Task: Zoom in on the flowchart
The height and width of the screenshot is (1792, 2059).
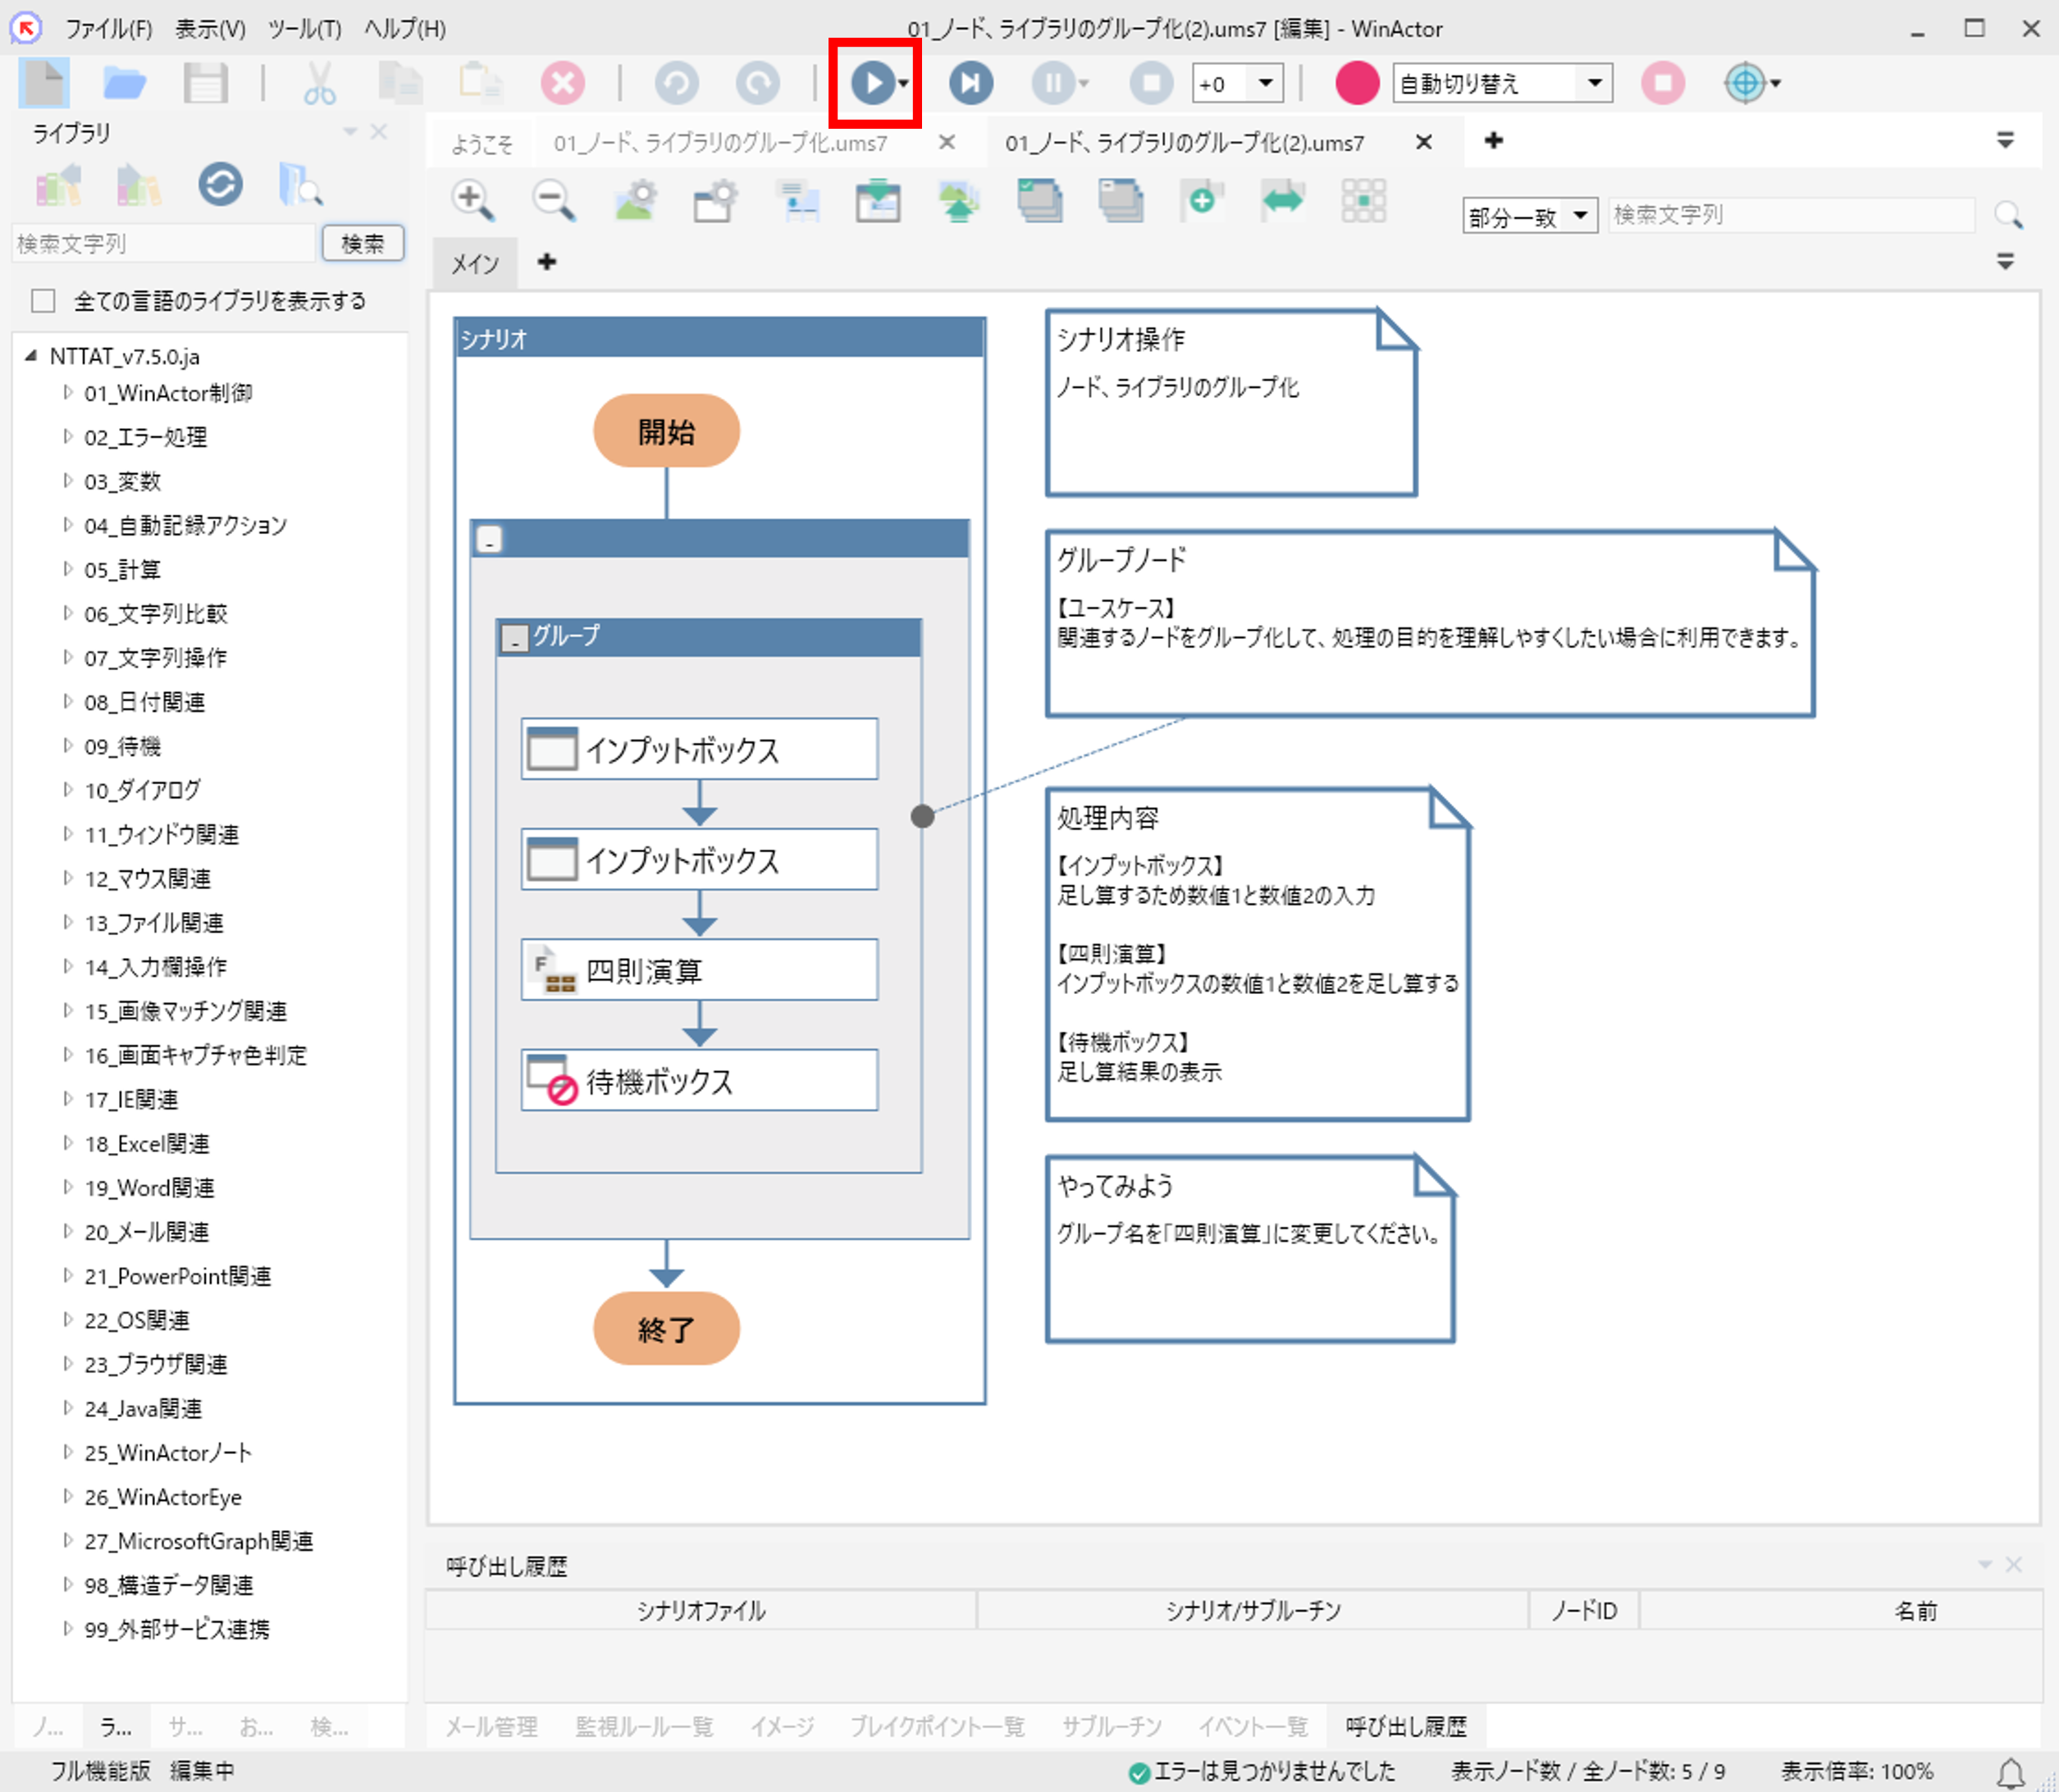Action: tap(473, 200)
